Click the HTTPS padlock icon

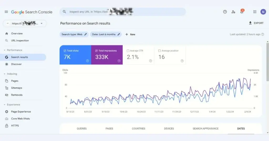[x=7, y=126]
